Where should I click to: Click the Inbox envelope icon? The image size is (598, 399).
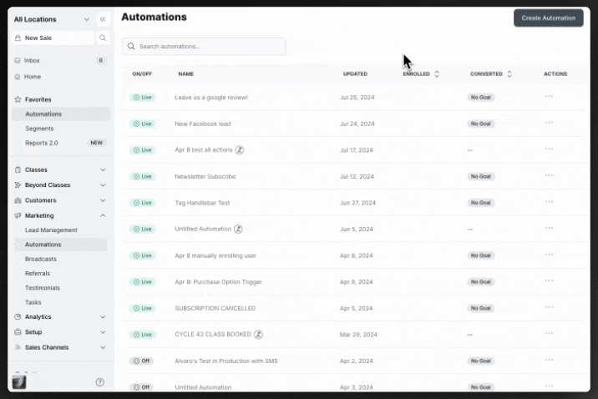click(18, 60)
